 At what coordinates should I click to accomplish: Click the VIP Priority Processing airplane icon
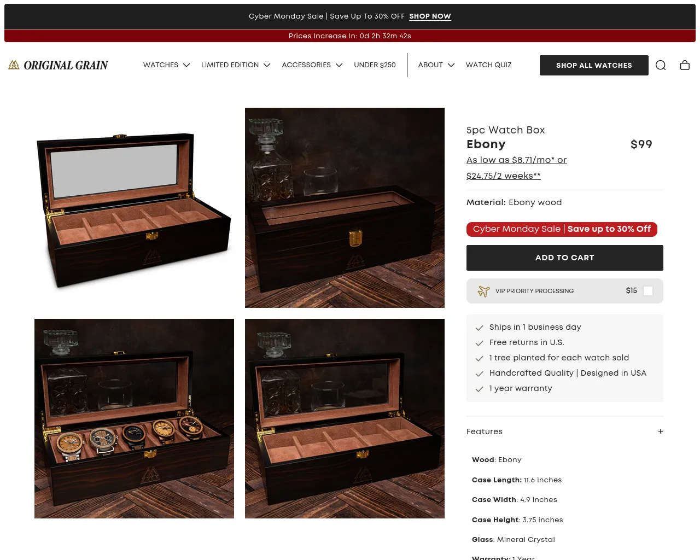point(483,291)
